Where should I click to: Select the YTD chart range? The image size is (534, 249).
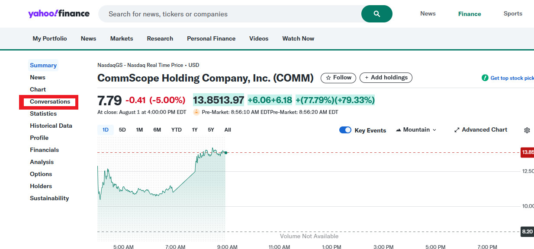click(x=176, y=130)
